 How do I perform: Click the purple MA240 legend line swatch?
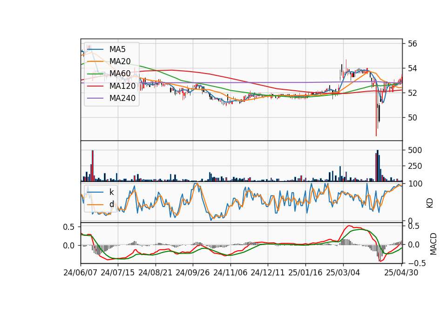(95, 98)
